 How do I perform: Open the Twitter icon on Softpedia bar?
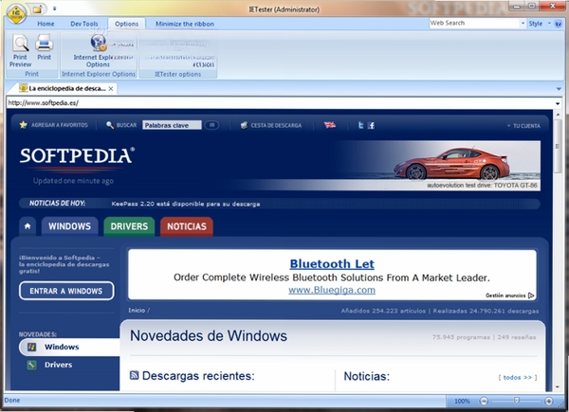tap(360, 125)
